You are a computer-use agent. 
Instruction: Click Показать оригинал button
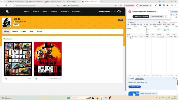[157, 16]
